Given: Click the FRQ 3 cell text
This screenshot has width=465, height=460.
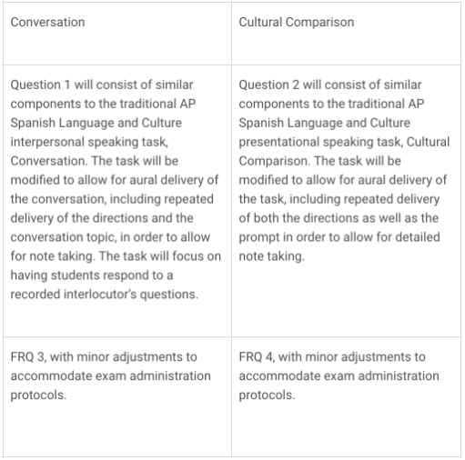Looking at the screenshot, I should click(111, 375).
